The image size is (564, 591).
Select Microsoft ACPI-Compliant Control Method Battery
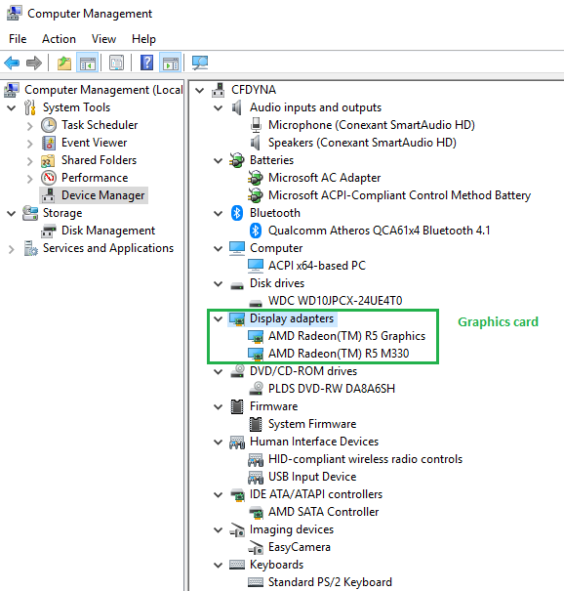tap(399, 195)
